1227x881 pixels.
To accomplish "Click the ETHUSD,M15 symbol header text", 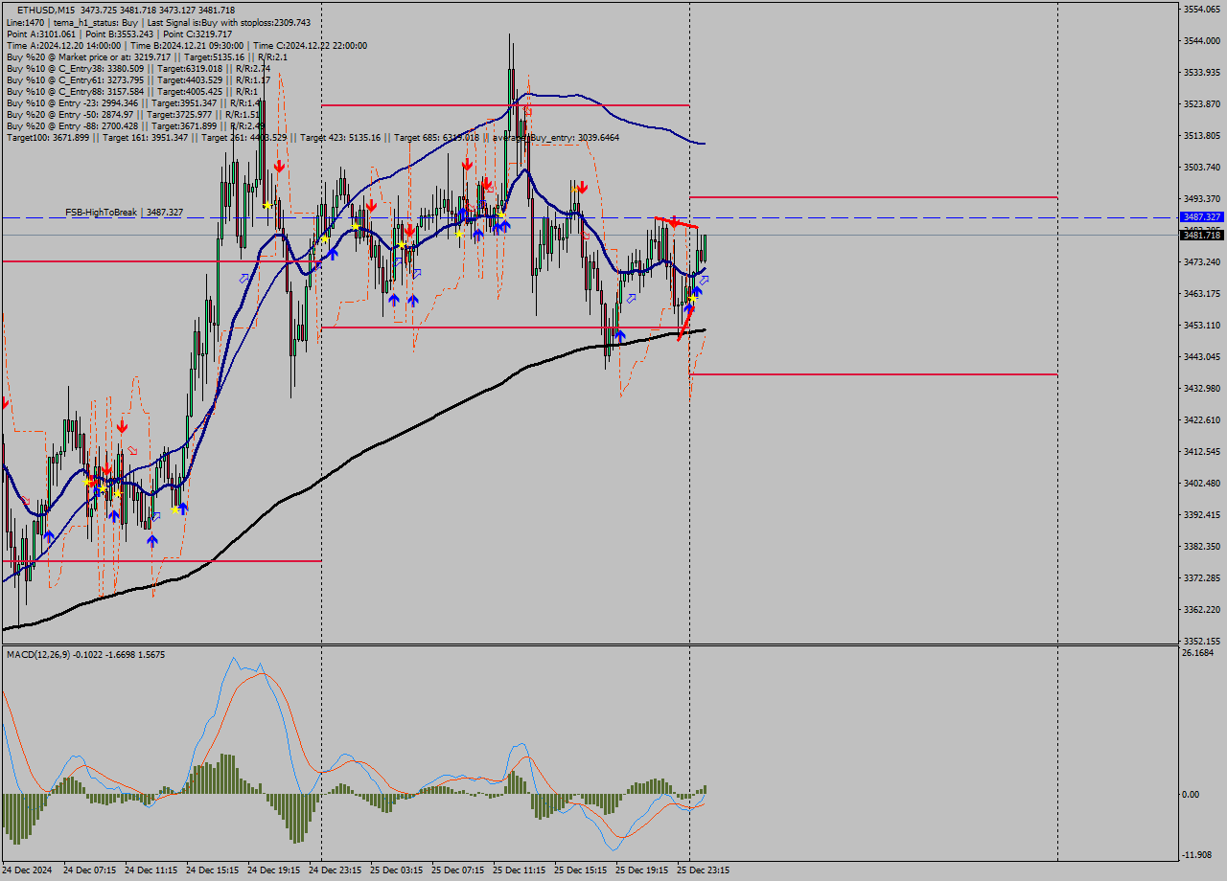I will tap(46, 10).
